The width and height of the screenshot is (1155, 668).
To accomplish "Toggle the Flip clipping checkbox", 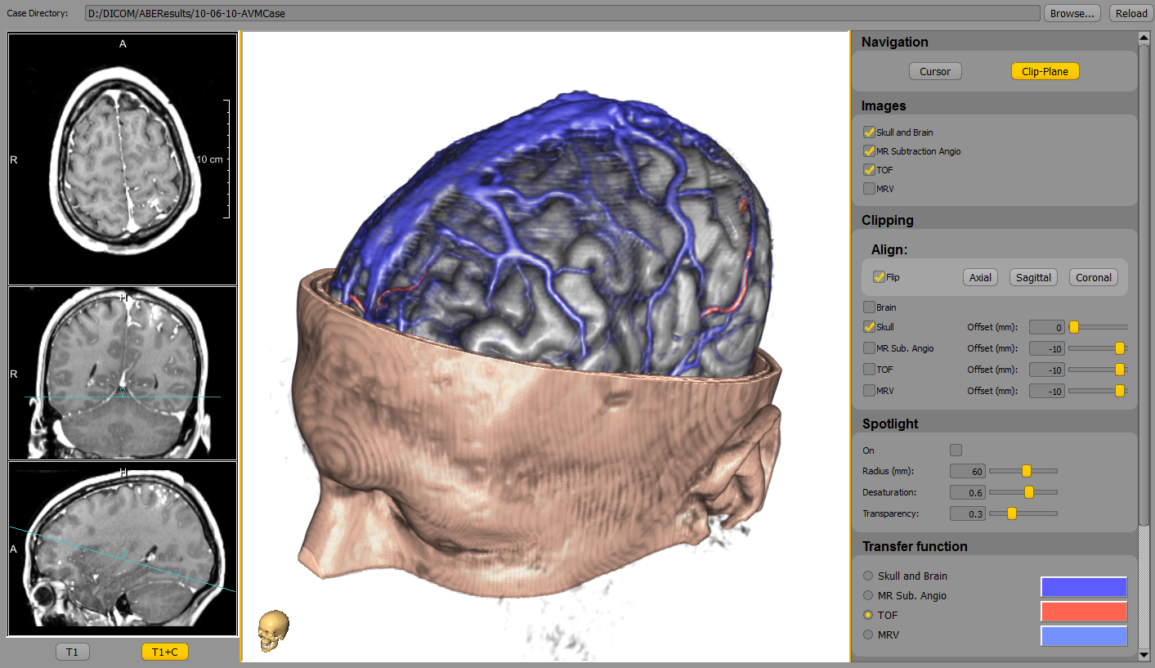I will 880,277.
